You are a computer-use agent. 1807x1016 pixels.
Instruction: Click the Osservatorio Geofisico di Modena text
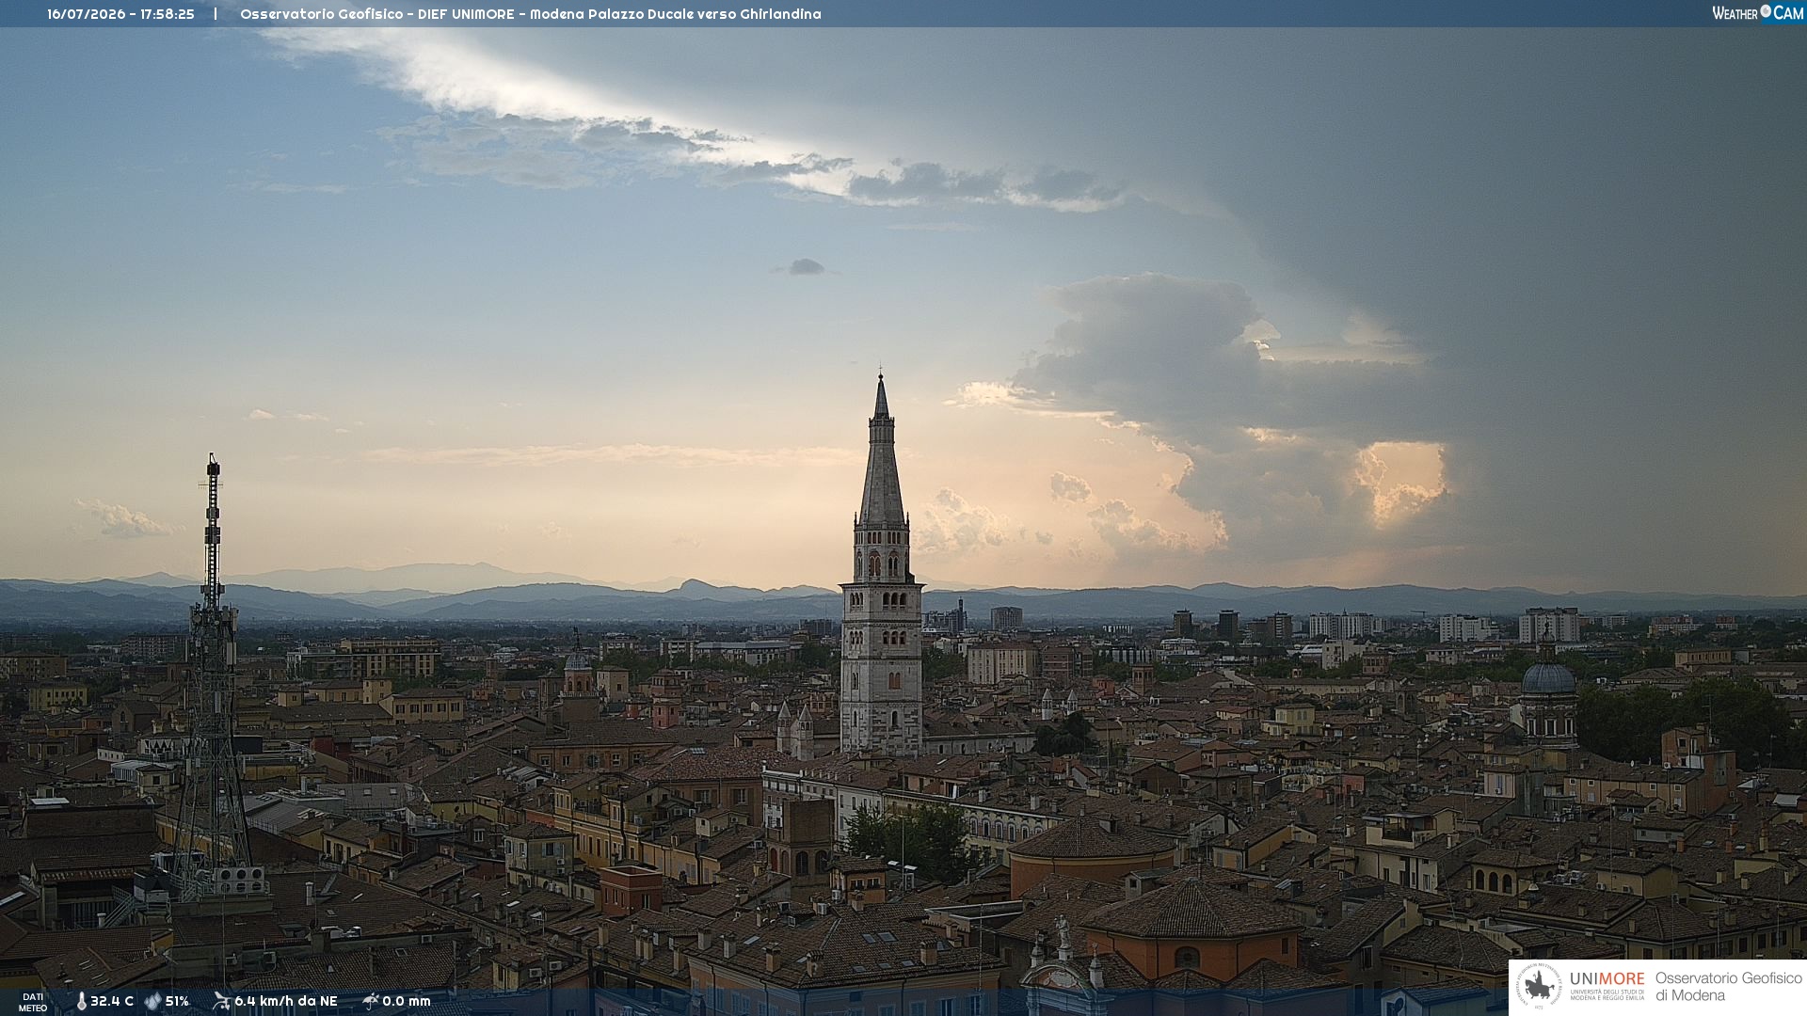[x=1728, y=987]
